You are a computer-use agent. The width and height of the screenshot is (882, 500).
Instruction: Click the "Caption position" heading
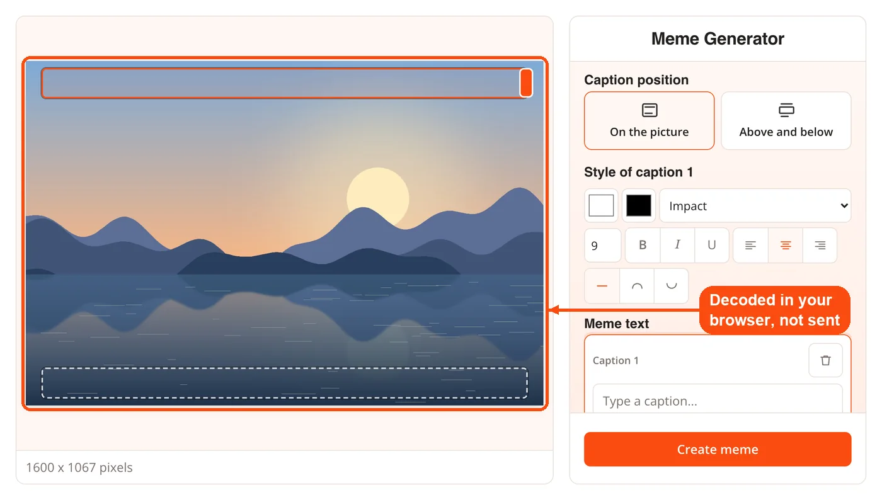(x=636, y=80)
